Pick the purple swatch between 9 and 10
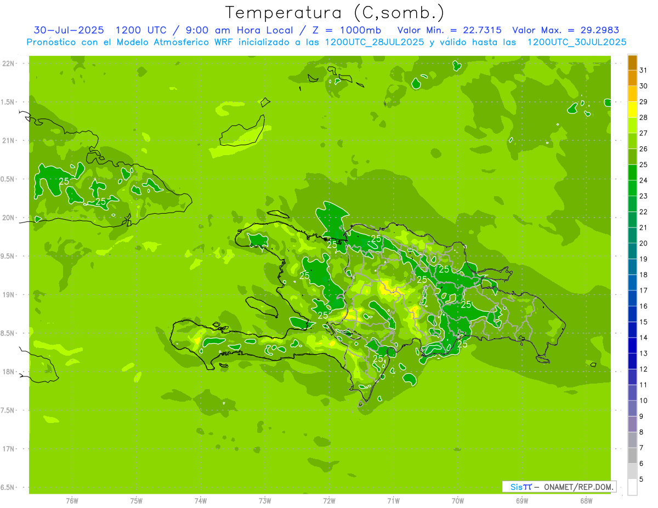The image size is (658, 508). (632, 408)
